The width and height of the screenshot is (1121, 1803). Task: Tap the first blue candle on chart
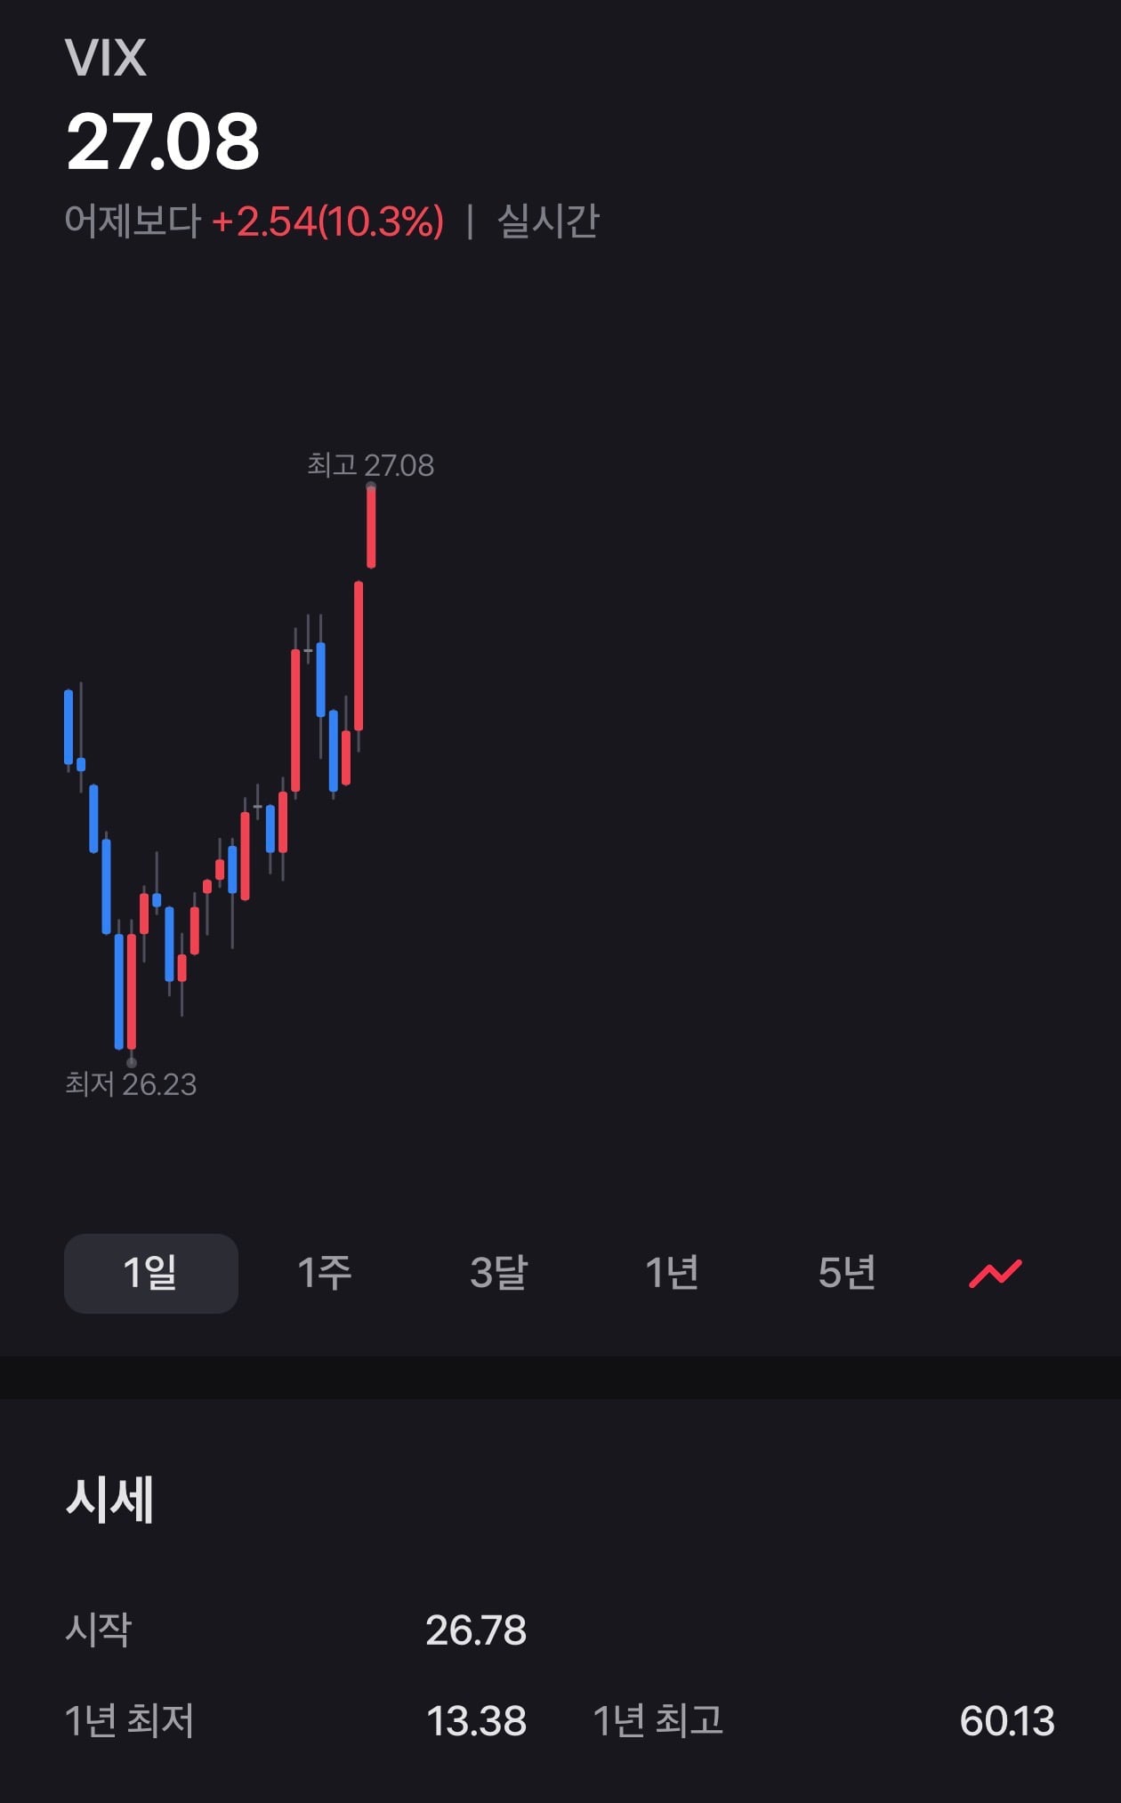point(69,727)
